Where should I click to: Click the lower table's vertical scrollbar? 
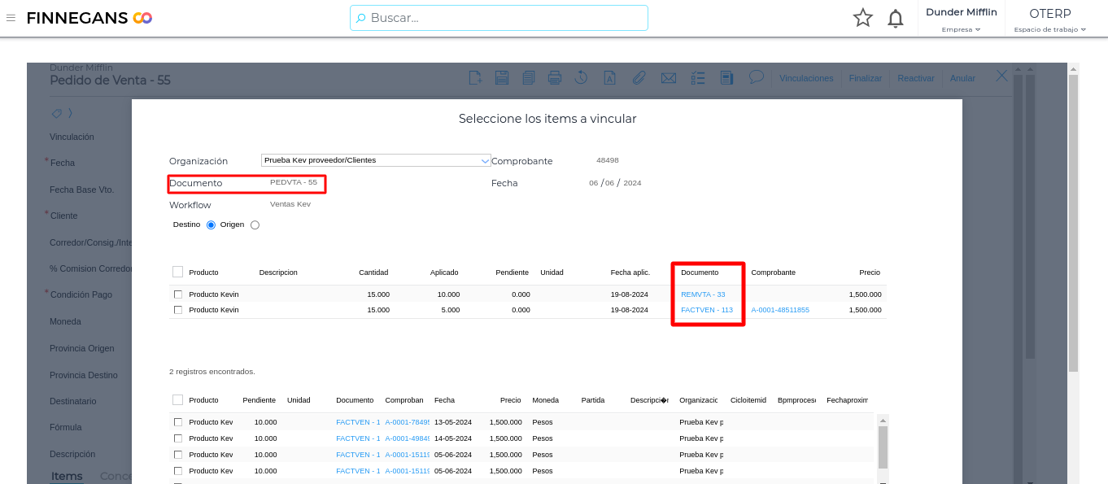coord(883,447)
